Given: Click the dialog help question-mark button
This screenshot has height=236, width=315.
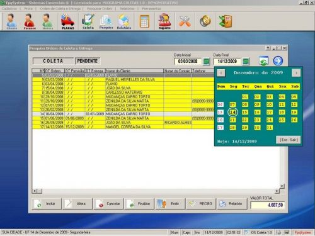Looking at the screenshot, I should point(268,48).
